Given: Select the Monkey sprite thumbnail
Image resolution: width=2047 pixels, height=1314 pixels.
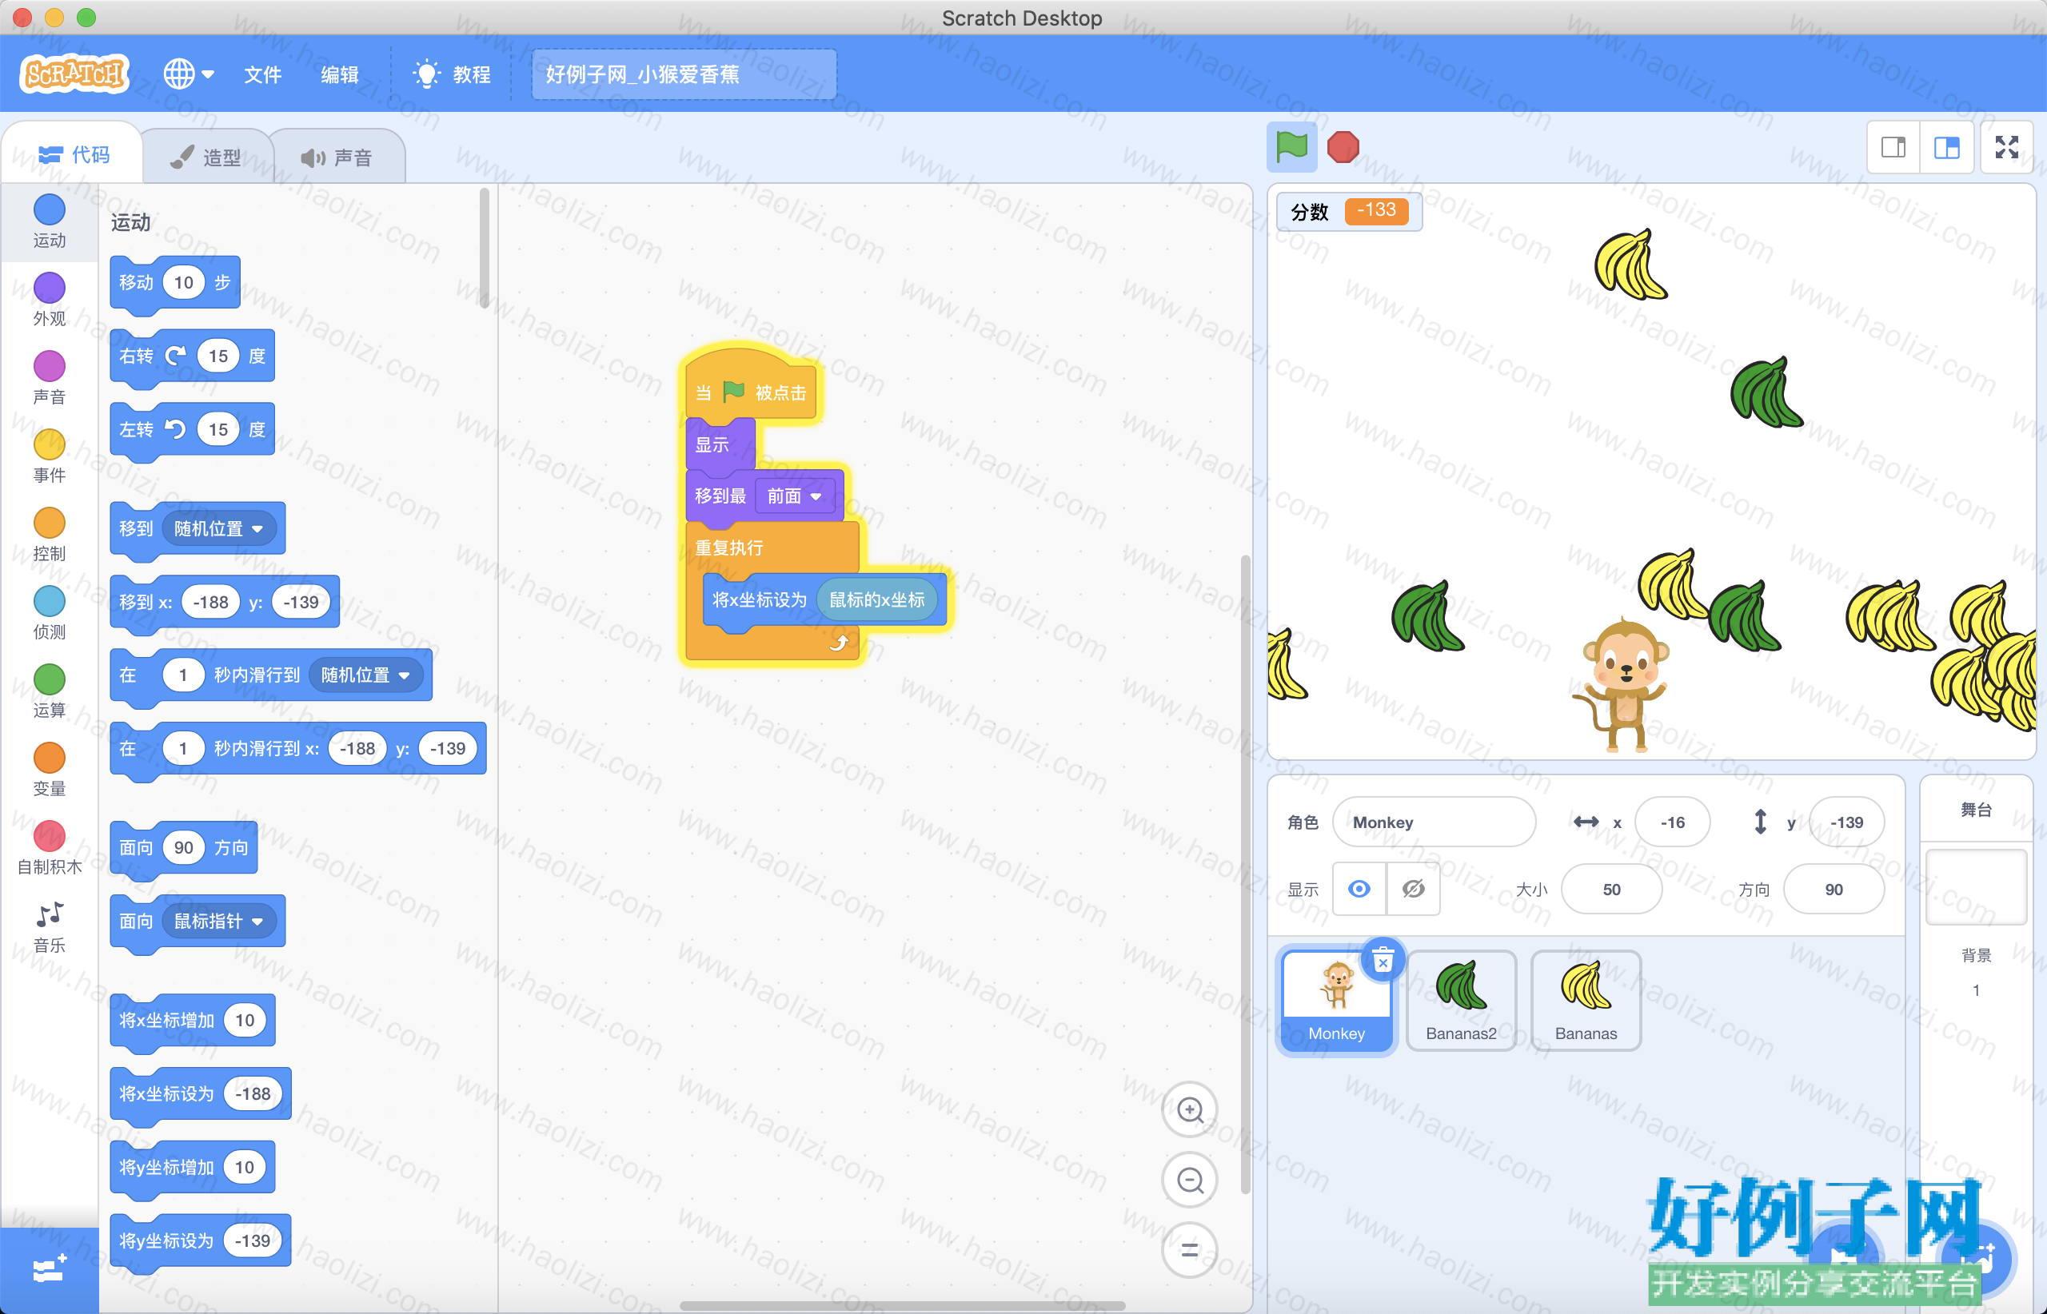Looking at the screenshot, I should tap(1337, 1001).
